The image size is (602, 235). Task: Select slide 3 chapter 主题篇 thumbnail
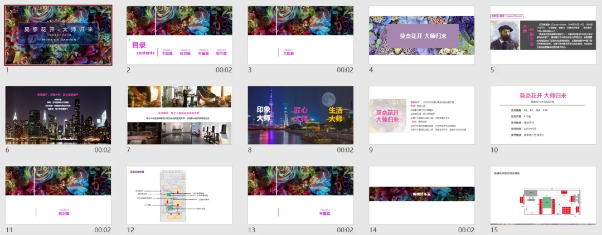pyautogui.click(x=300, y=35)
